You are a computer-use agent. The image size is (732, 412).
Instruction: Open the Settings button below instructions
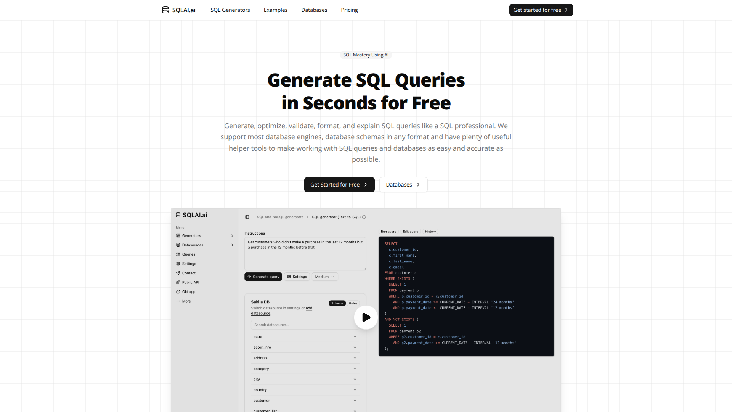coord(297,277)
